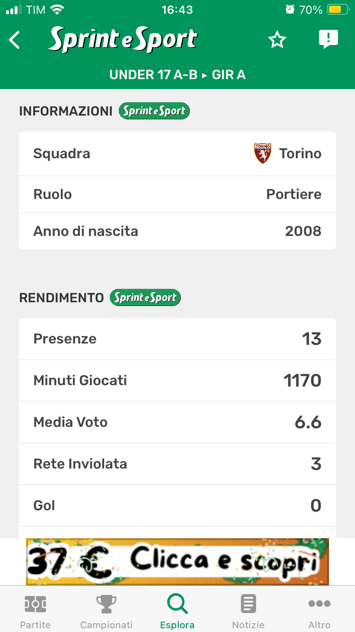Tap the Rete Inviolata row
The height and width of the screenshot is (632, 355).
(177, 464)
